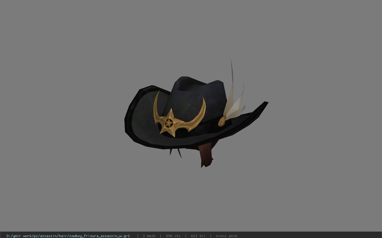The image size is (382, 238).
Task: Click the cowboy_frizura_assassin_w.gr2 file path
Action: (x=68, y=236)
